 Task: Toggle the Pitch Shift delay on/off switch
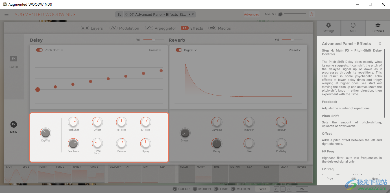tap(39, 50)
